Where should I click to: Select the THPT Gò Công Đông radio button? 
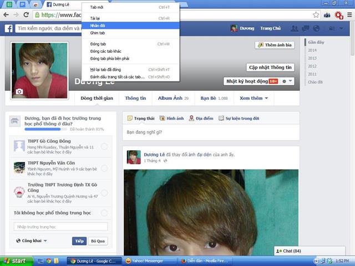(x=104, y=146)
